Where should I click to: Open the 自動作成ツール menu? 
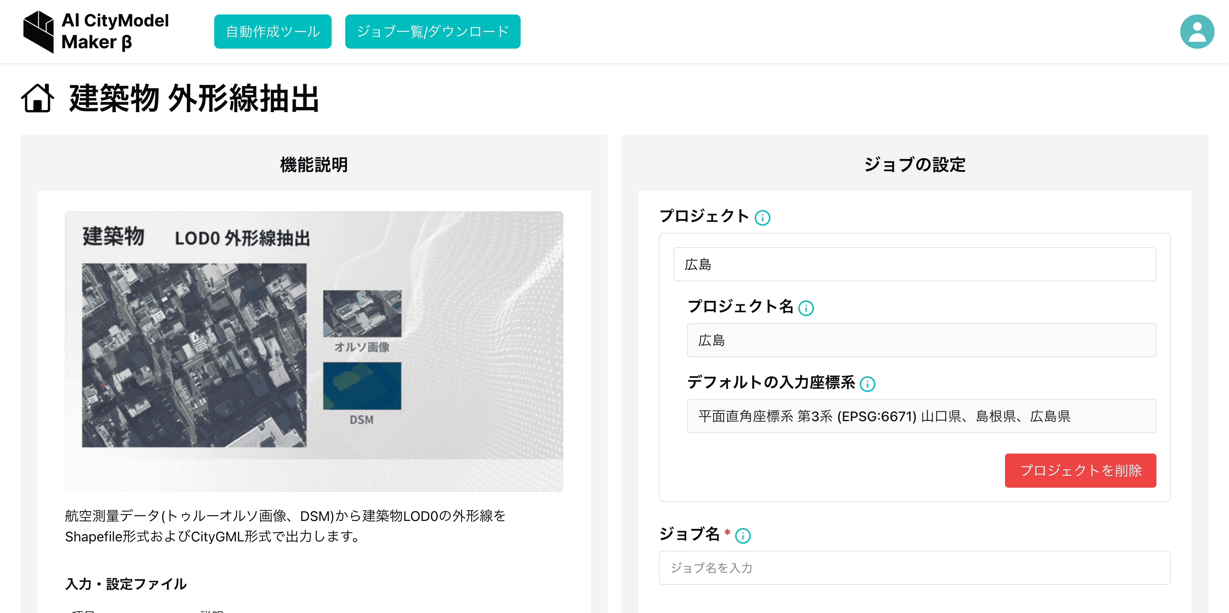(x=272, y=32)
